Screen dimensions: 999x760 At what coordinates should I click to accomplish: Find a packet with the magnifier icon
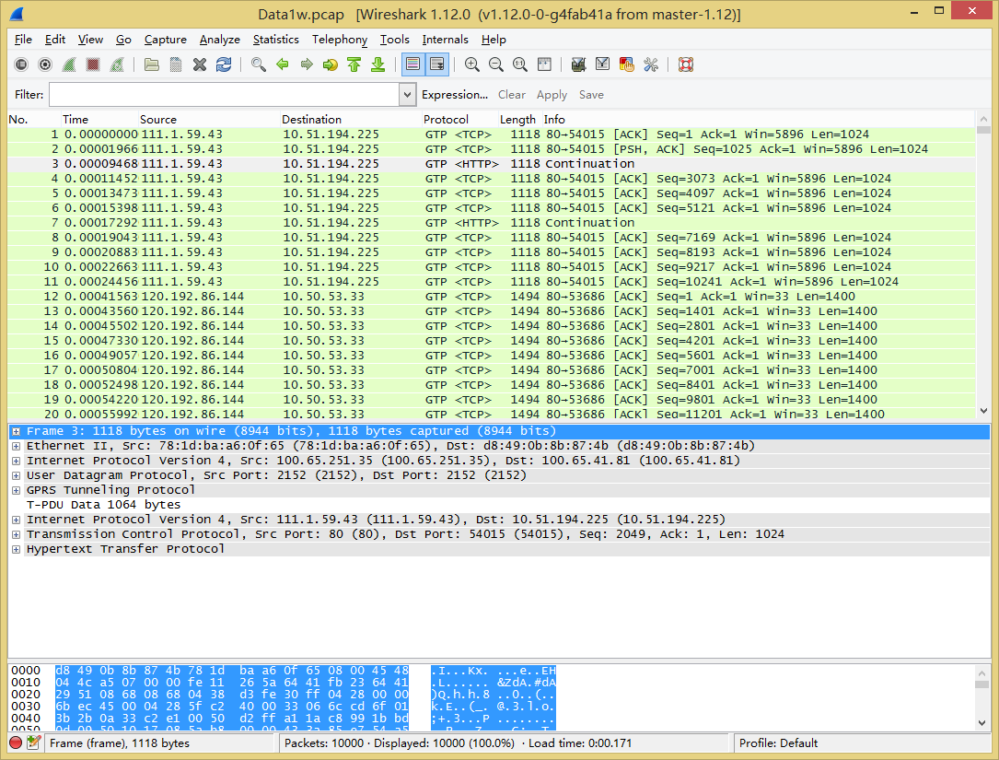[x=258, y=64]
